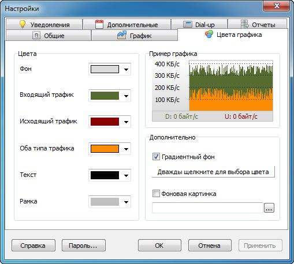Click the График tab chart icon
Viewport: 294px width, 264px height.
[122, 35]
